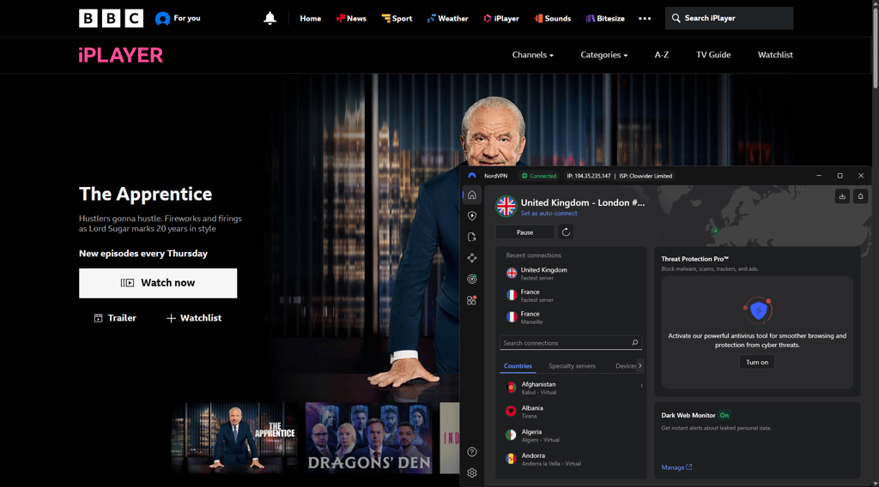Connect to recent France Marseille

(571, 317)
